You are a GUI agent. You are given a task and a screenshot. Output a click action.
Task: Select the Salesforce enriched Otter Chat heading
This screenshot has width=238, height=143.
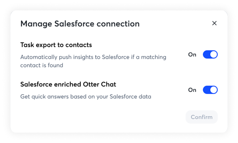point(68,85)
